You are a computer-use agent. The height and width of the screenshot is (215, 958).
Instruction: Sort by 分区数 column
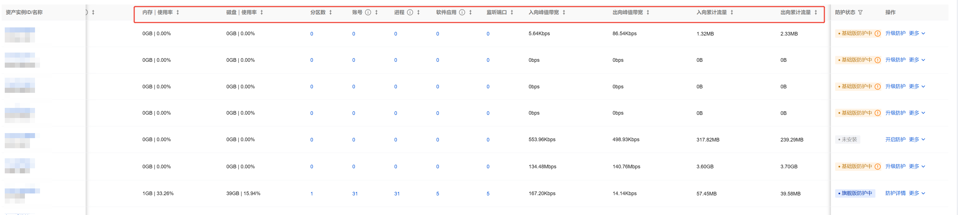(x=330, y=12)
